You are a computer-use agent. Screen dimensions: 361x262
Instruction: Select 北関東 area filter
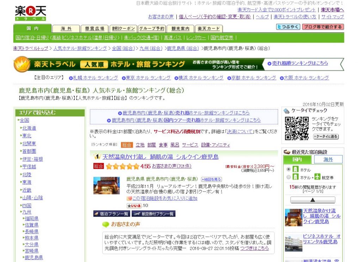coord(29,144)
